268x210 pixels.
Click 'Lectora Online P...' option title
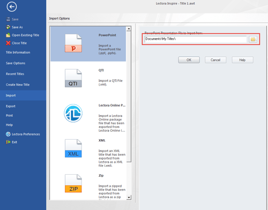click(x=112, y=106)
